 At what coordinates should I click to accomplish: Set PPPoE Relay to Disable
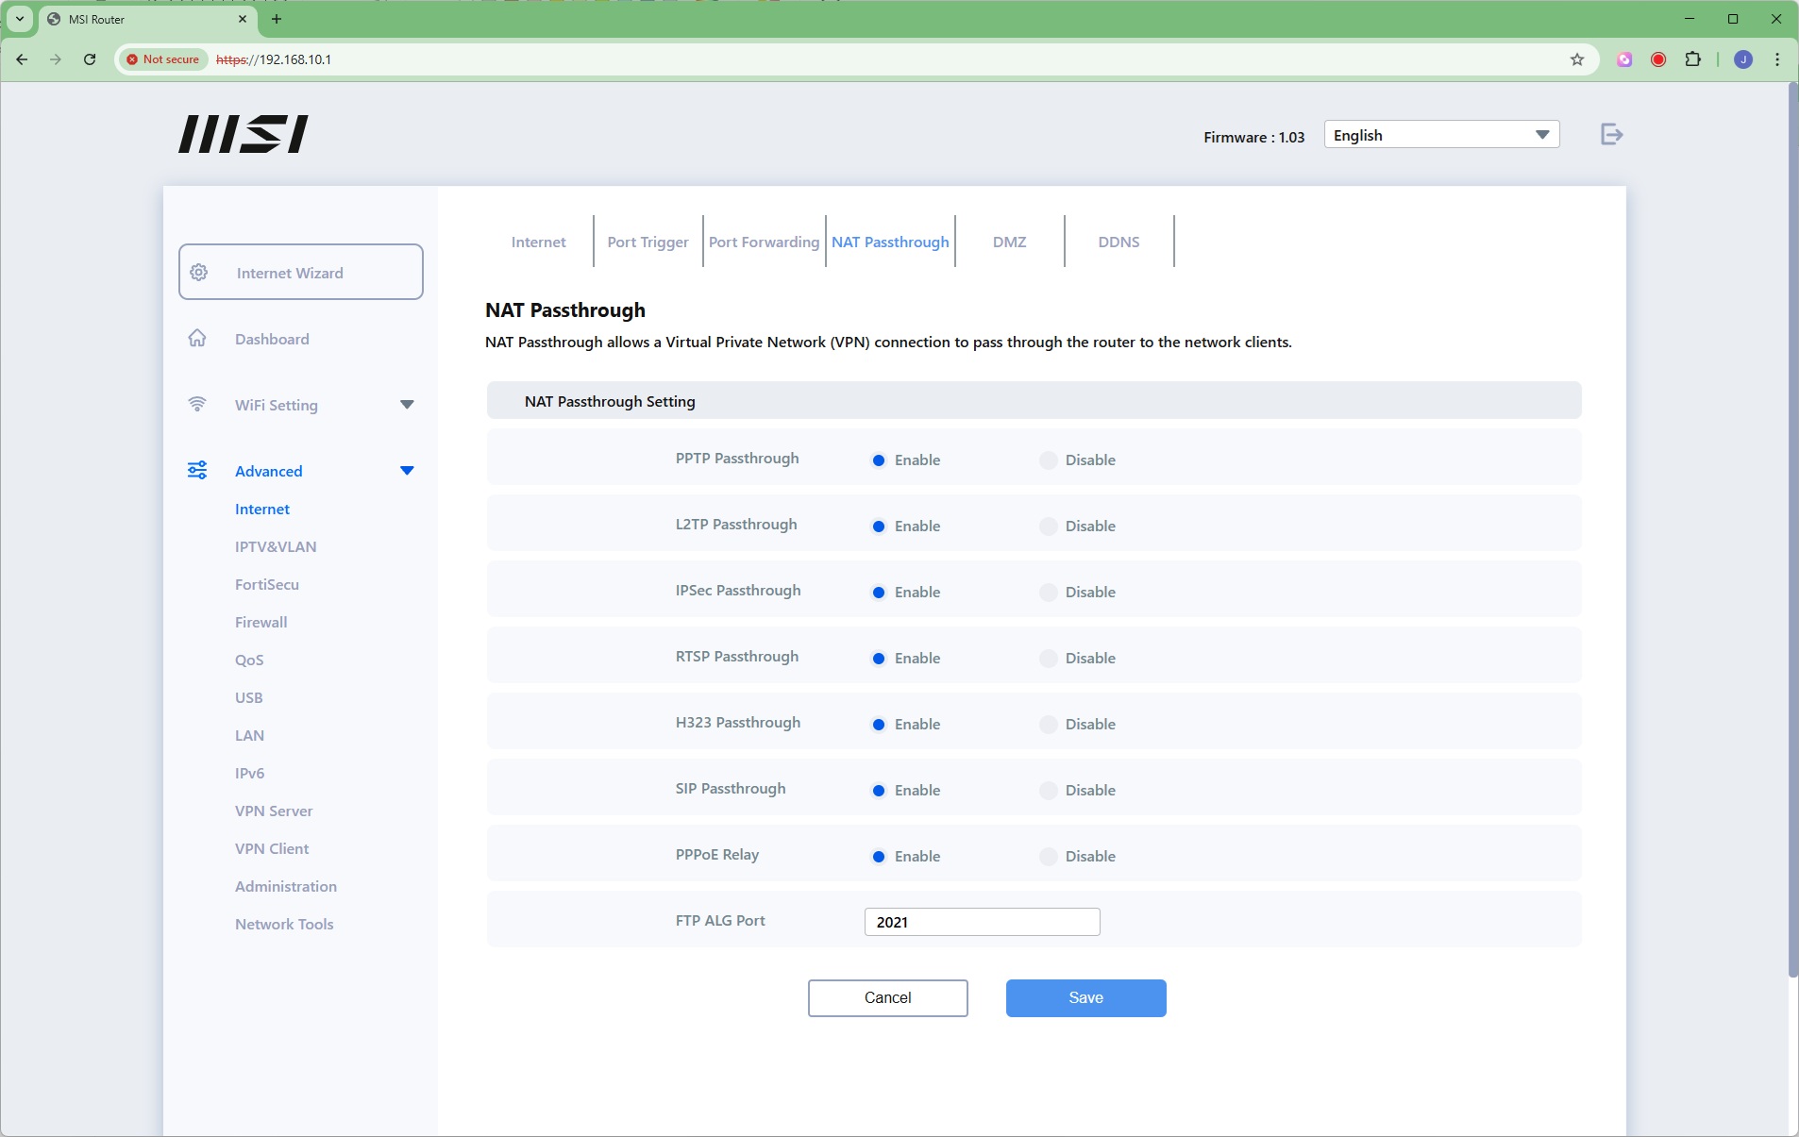(x=1048, y=857)
